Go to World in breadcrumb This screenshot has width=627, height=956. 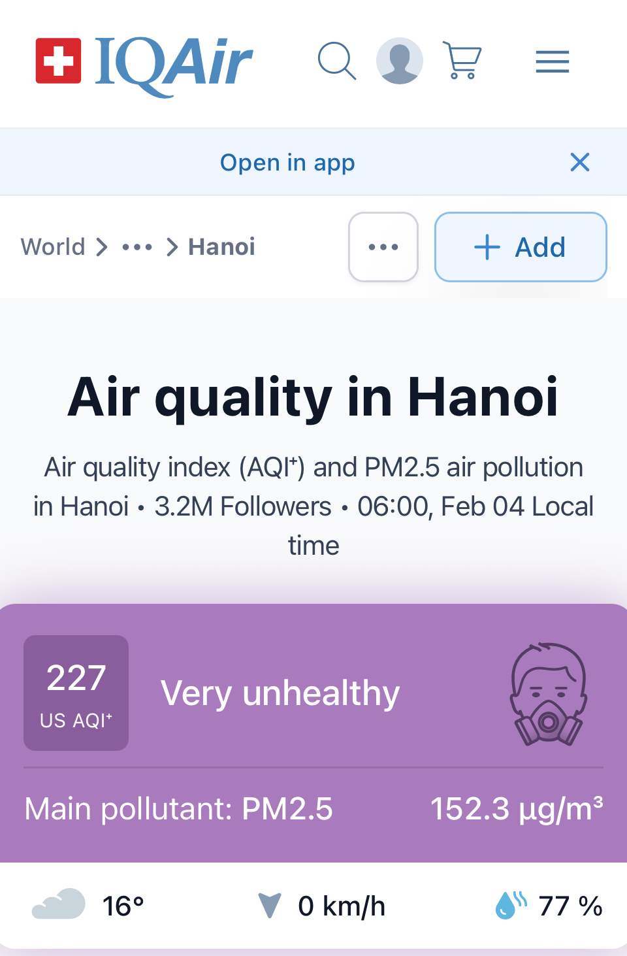tap(53, 247)
